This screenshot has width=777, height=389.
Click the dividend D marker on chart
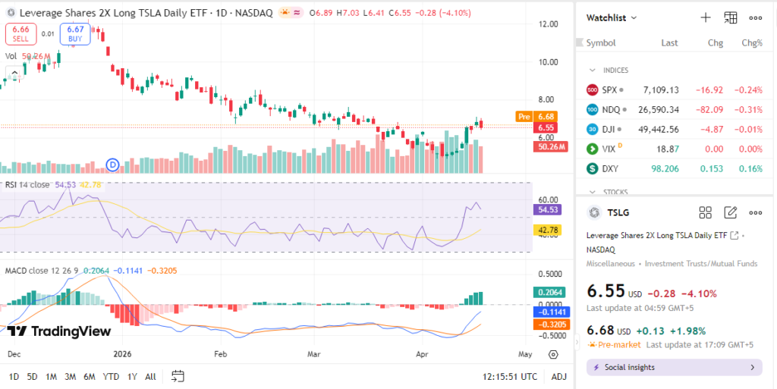113,164
